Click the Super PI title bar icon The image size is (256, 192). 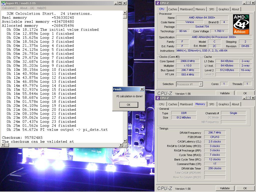point(3,3)
